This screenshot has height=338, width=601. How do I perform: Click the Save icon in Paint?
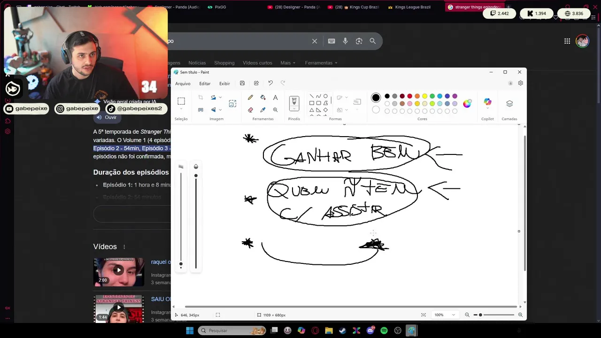[x=242, y=83]
